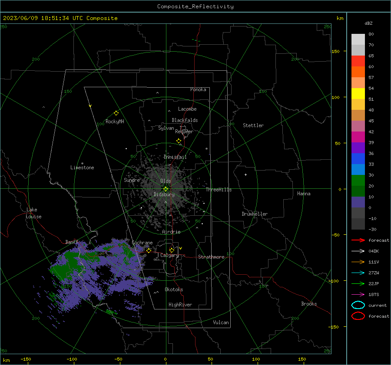Select the magenta 39-42 dBZ swatch
Screen dimensions: 391x365
[358, 137]
